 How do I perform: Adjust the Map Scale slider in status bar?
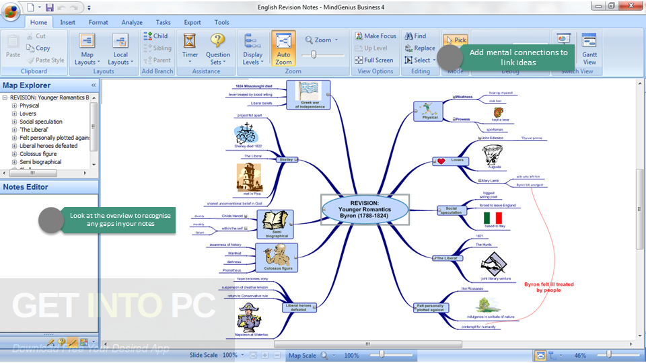pyautogui.click(x=382, y=354)
